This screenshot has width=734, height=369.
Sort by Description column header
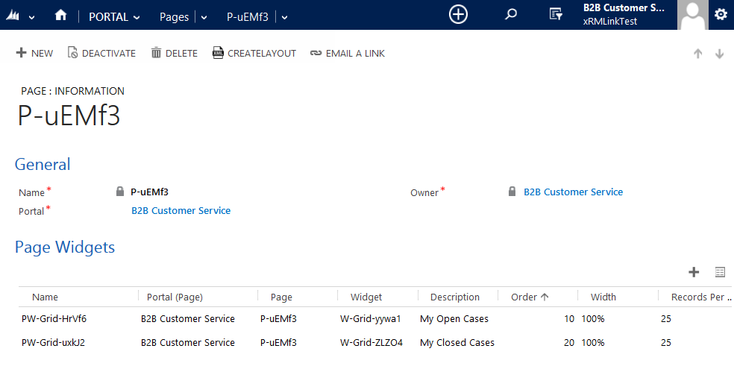(455, 297)
